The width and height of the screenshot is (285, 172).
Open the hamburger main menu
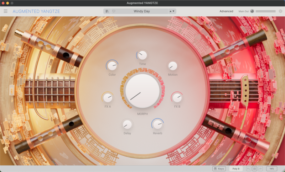(x=5, y=11)
